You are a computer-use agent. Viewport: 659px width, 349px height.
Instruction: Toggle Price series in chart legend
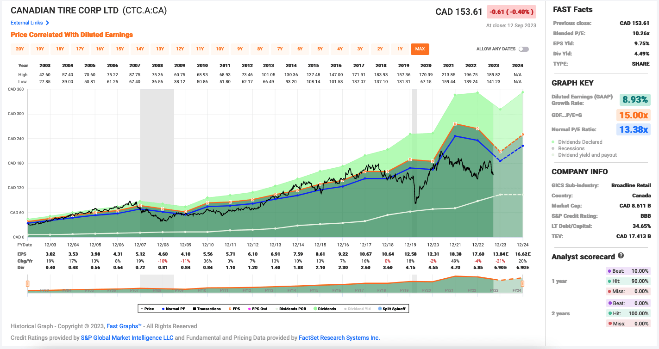pos(148,309)
